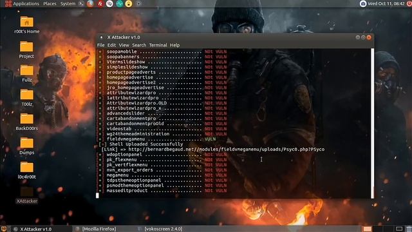The image size is (412, 232).
Task: Click the 'productpageadverts' module row
Action: click(x=163, y=72)
